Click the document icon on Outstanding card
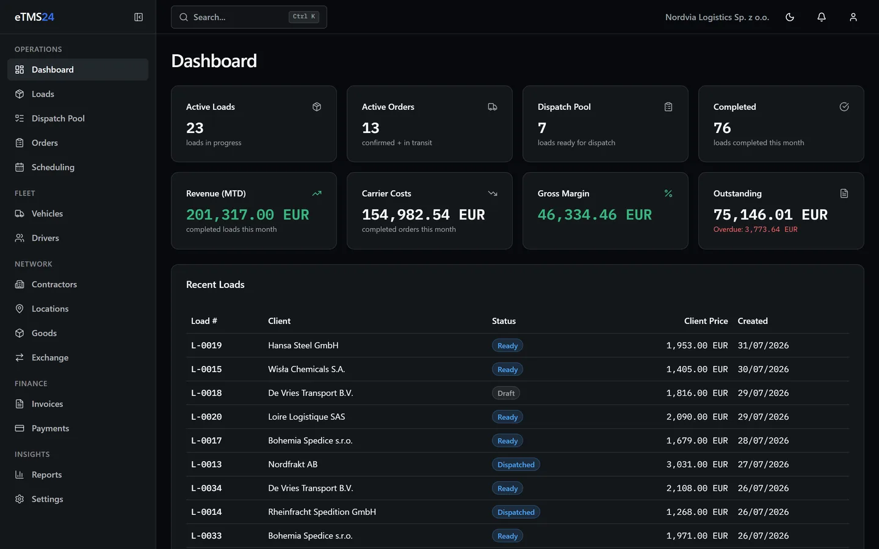This screenshot has height=549, width=879. (x=844, y=193)
